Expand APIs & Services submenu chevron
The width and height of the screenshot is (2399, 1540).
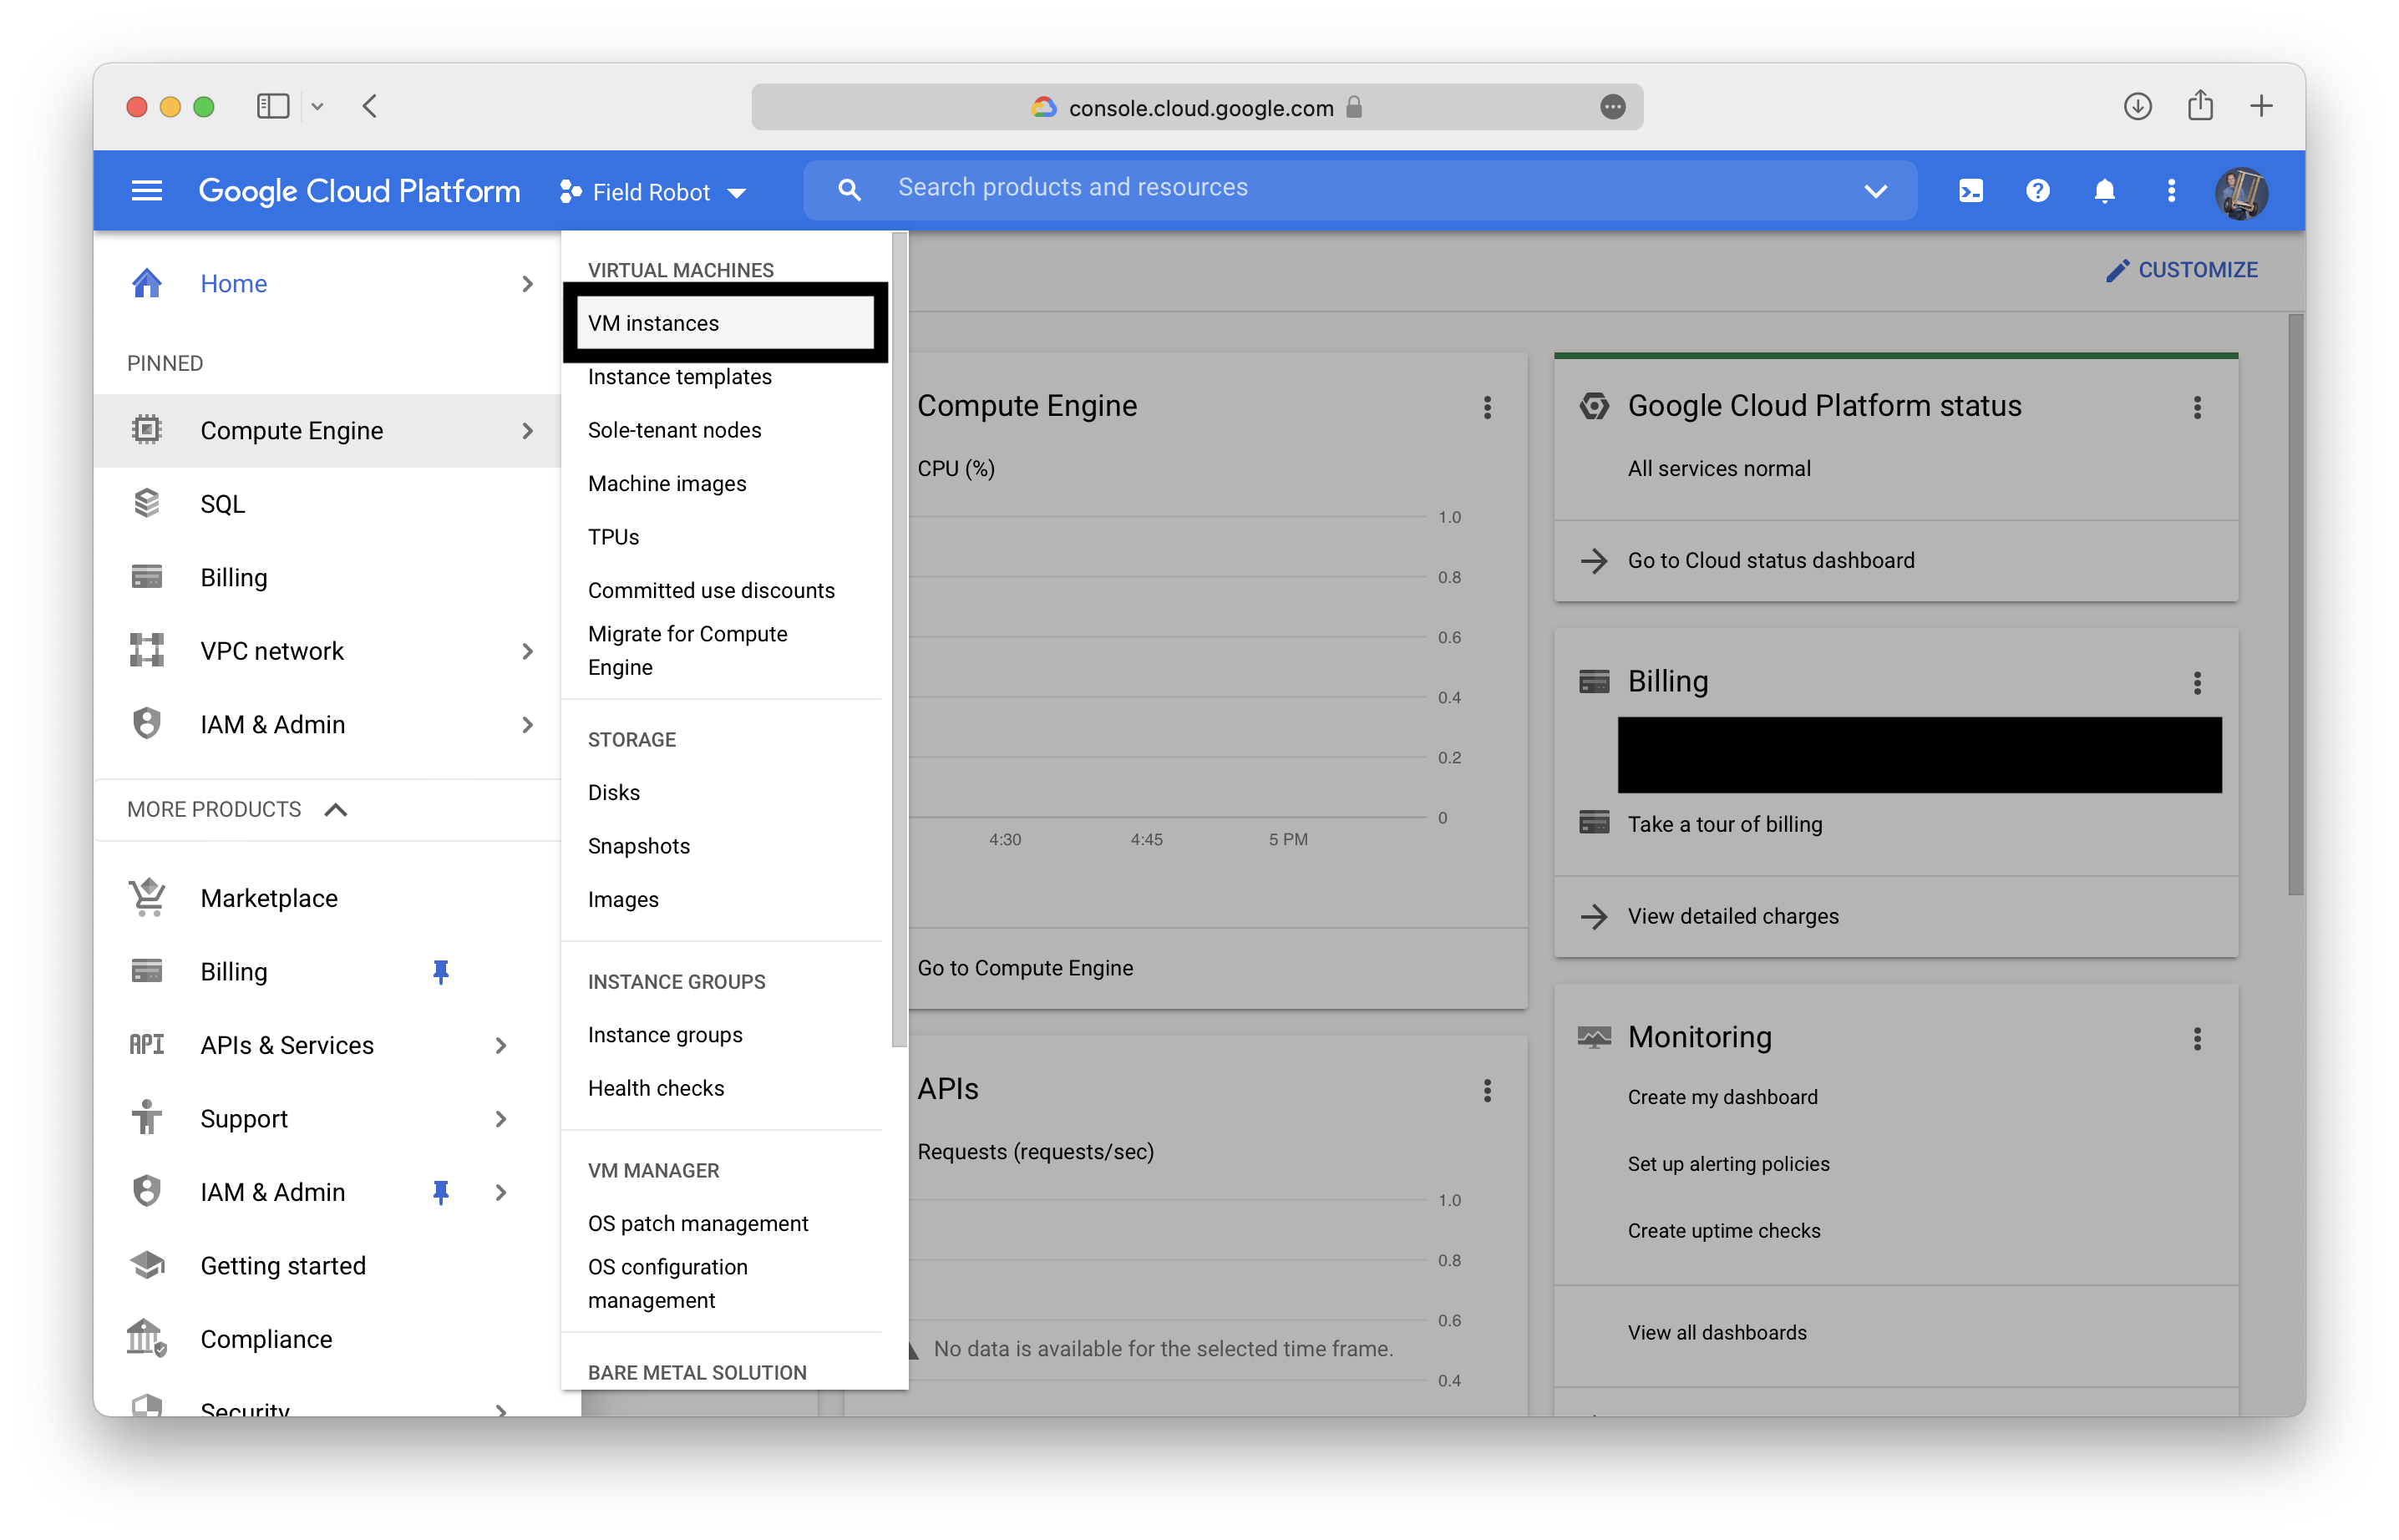tap(500, 1045)
